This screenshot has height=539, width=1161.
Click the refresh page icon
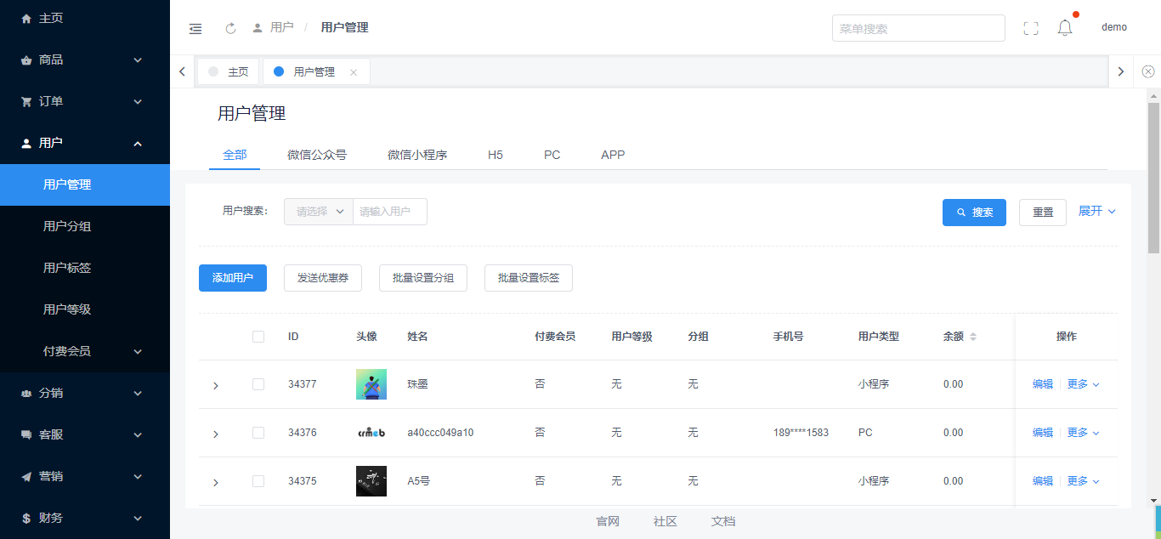pos(230,28)
